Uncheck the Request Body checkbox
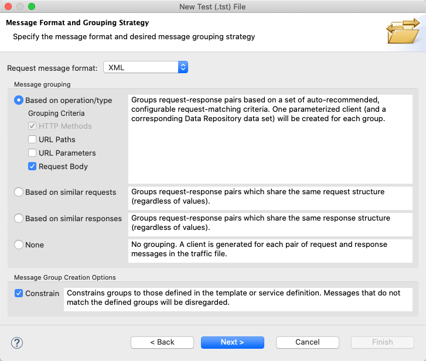426x361 pixels. point(32,166)
